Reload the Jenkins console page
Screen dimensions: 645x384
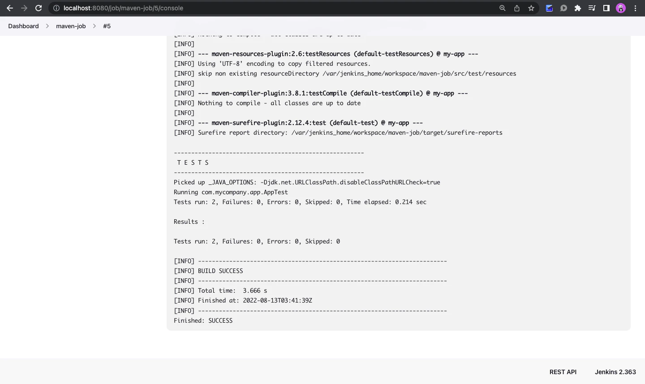tap(39, 8)
